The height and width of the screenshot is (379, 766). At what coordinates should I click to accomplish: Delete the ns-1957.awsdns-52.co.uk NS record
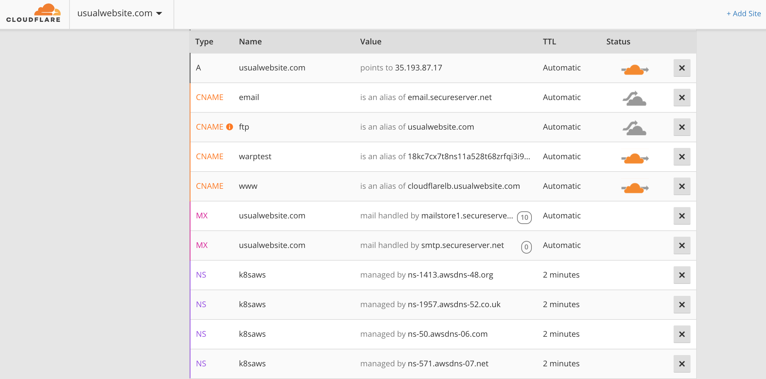pos(682,305)
